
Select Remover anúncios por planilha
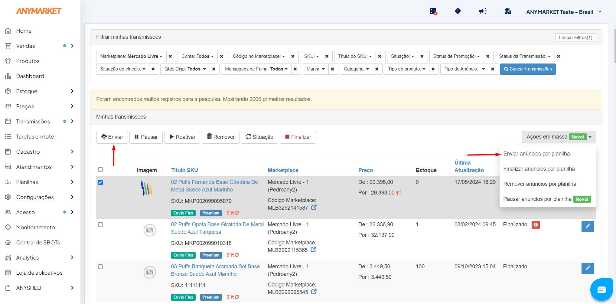[x=539, y=184]
